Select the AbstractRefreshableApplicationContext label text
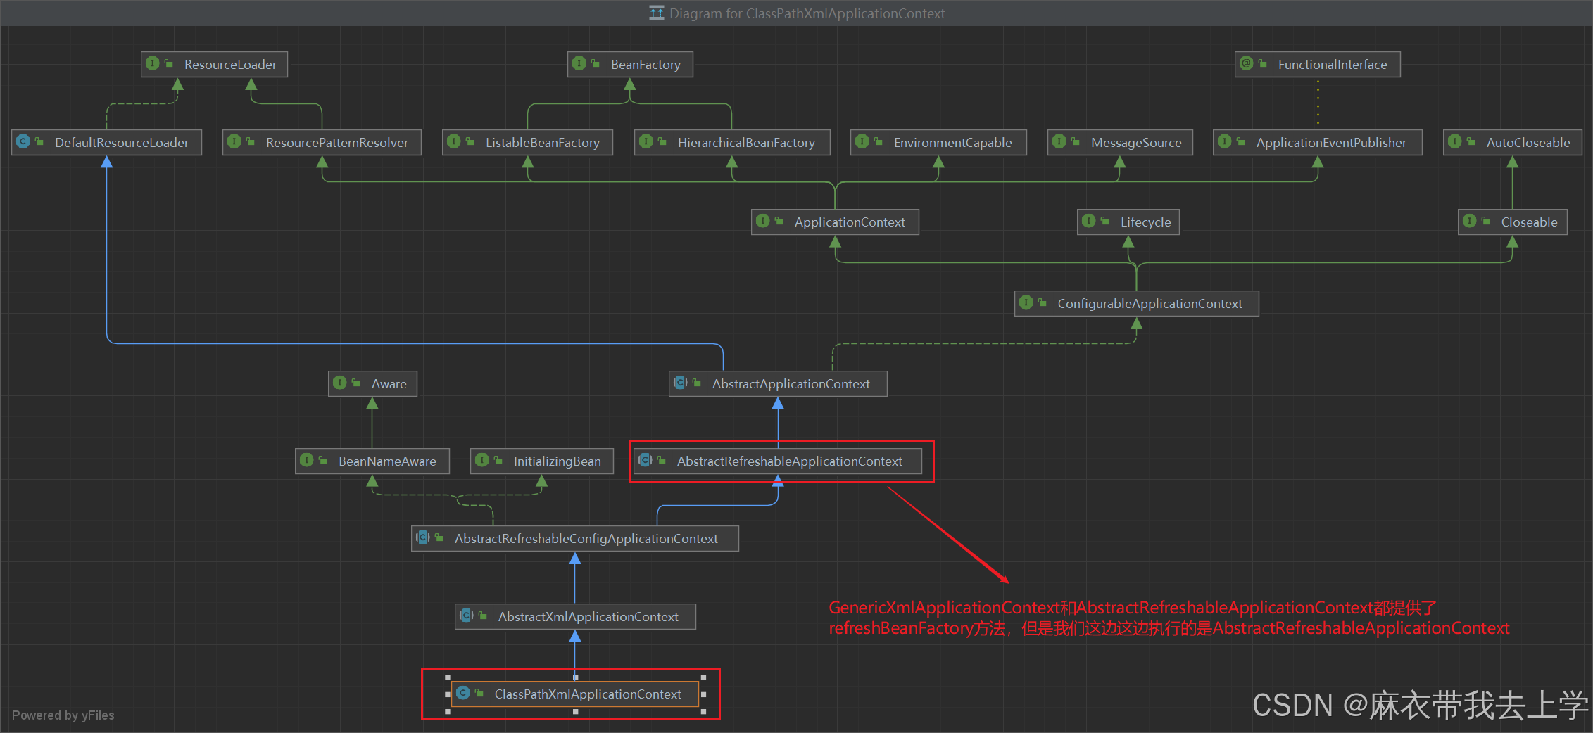This screenshot has width=1593, height=733. pos(790,461)
